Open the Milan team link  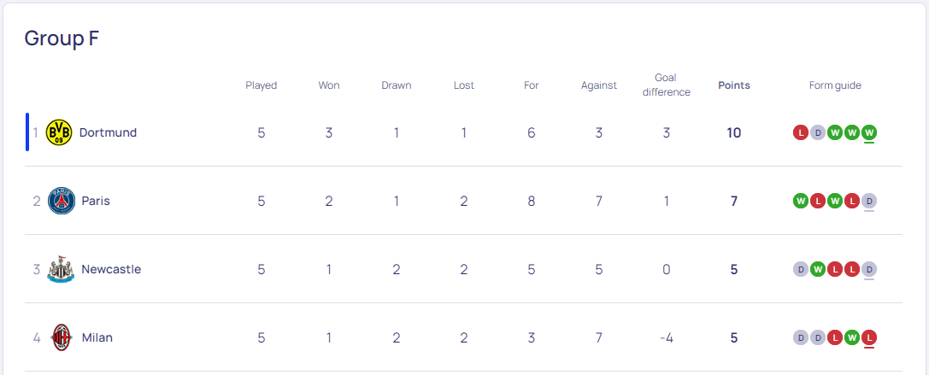point(97,337)
